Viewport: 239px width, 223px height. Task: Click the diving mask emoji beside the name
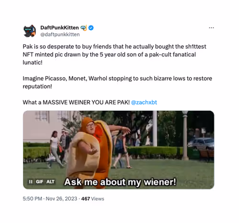tap(84, 28)
